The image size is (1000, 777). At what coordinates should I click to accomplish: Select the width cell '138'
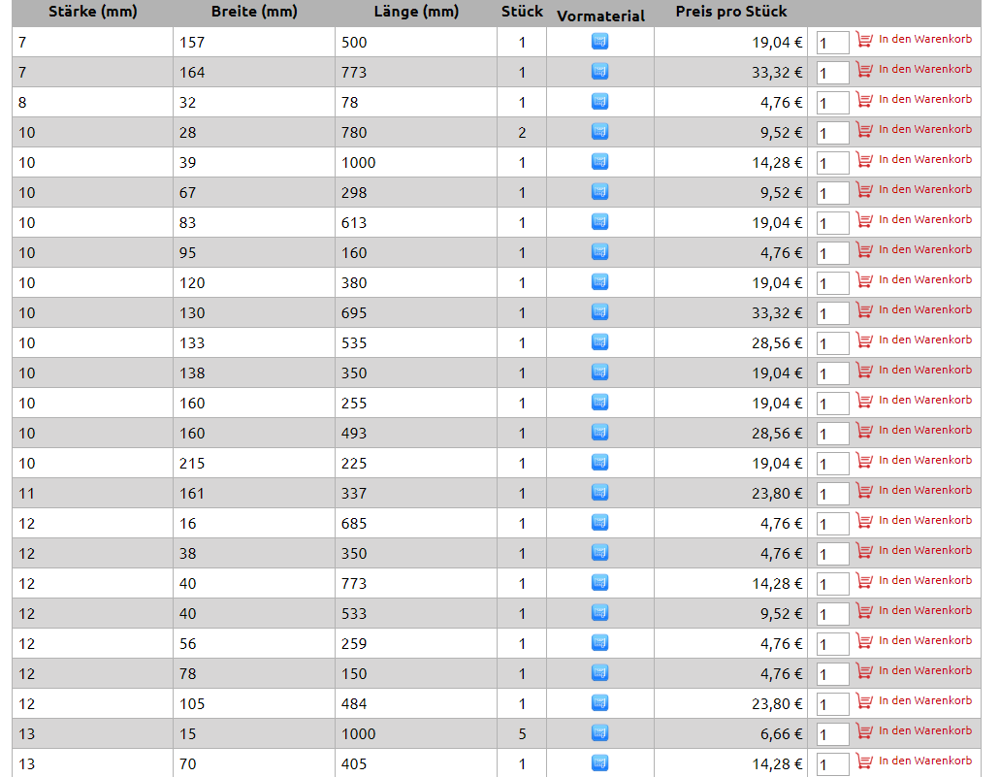[x=192, y=373]
